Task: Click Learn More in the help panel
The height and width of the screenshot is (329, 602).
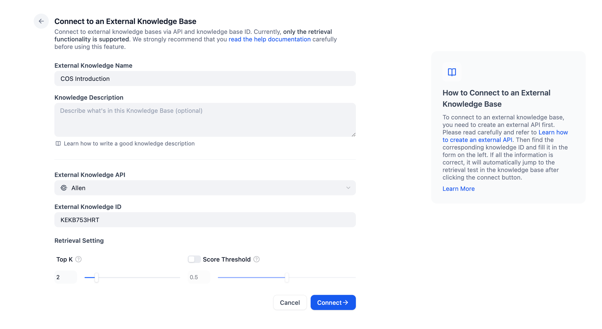Action: pyautogui.click(x=458, y=188)
